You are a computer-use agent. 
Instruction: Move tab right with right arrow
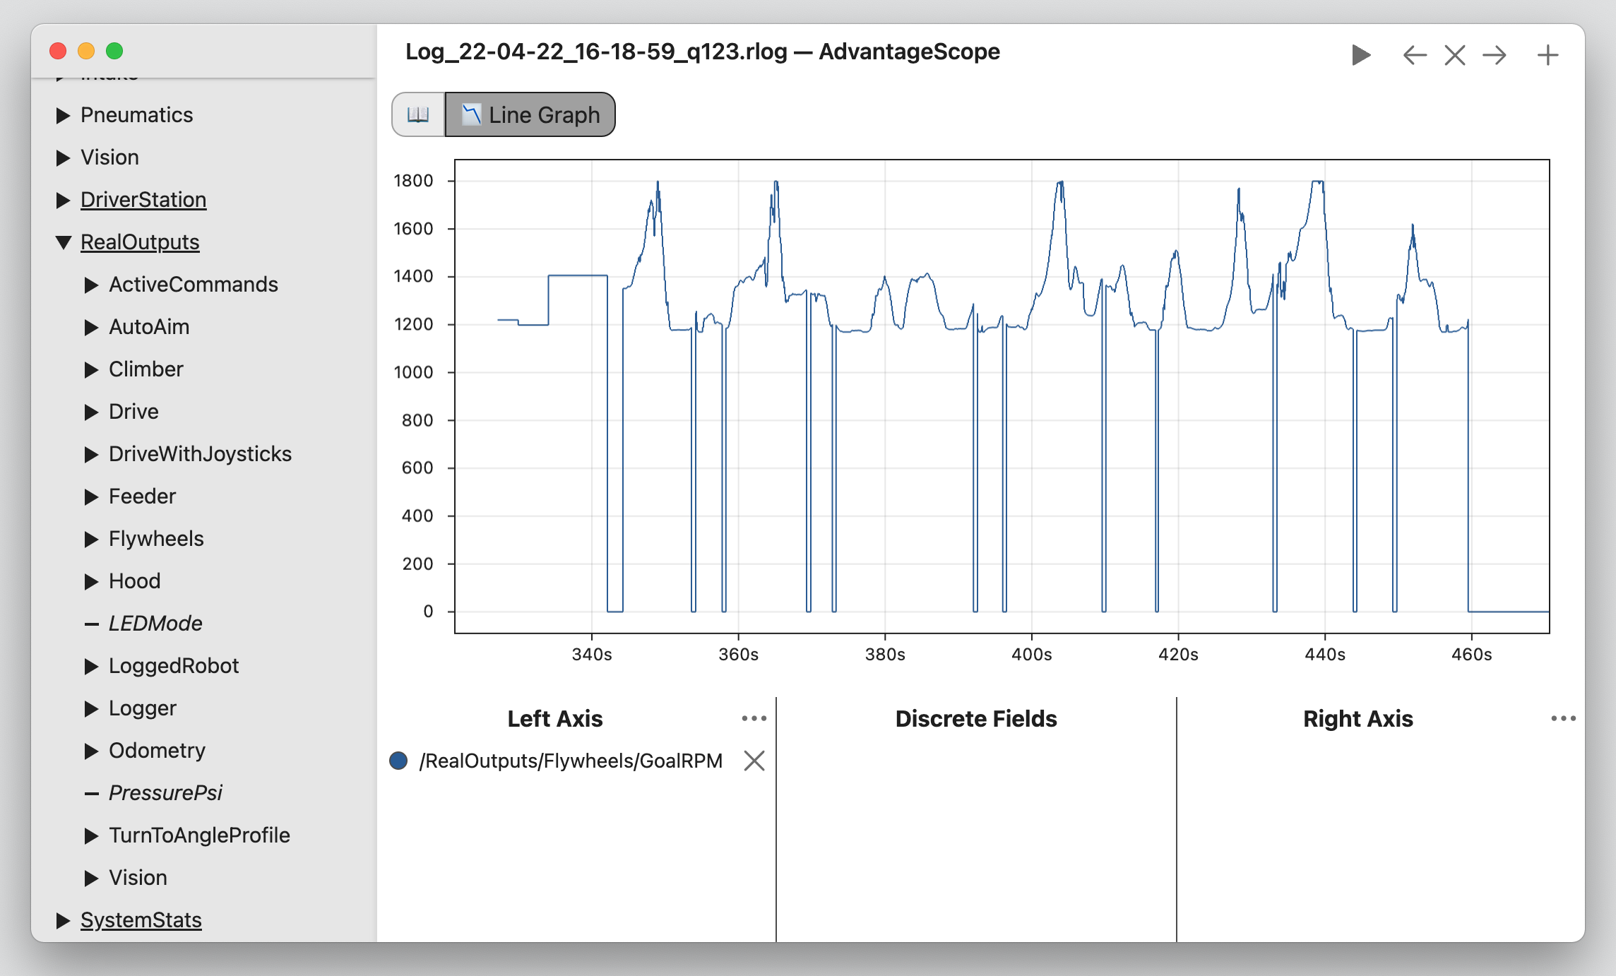coord(1495,55)
